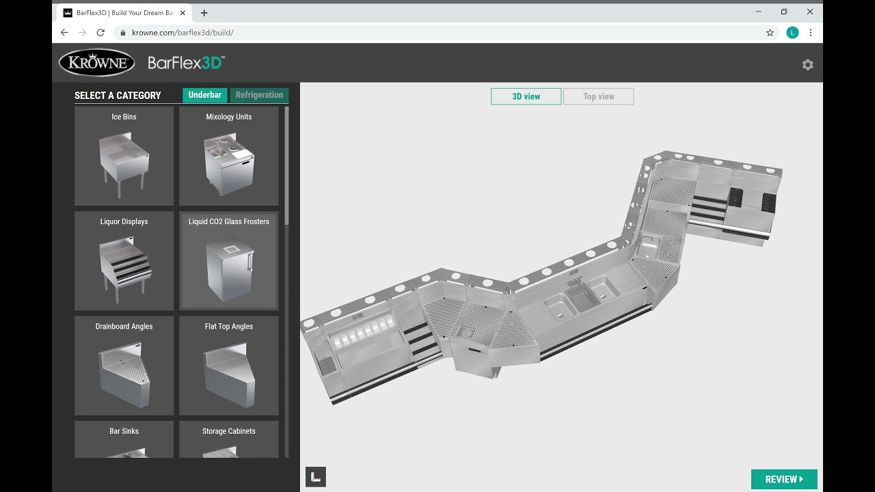The width and height of the screenshot is (875, 492).
Task: Click the browser address bar
Action: pyautogui.click(x=437, y=33)
